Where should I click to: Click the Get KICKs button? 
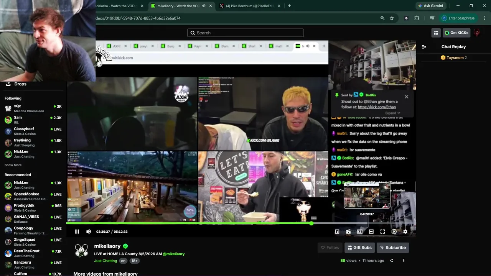point(456,33)
